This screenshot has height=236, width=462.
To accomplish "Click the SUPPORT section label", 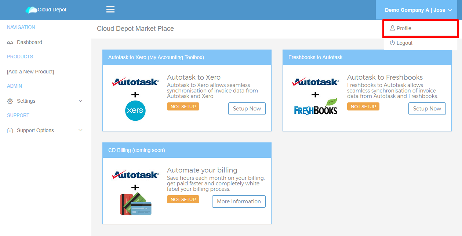I will 18,116.
